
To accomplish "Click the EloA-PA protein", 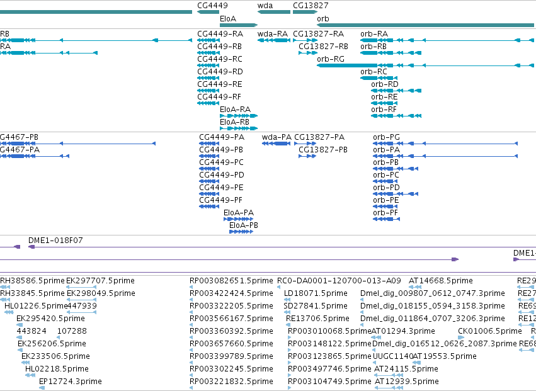I will [x=238, y=219].
